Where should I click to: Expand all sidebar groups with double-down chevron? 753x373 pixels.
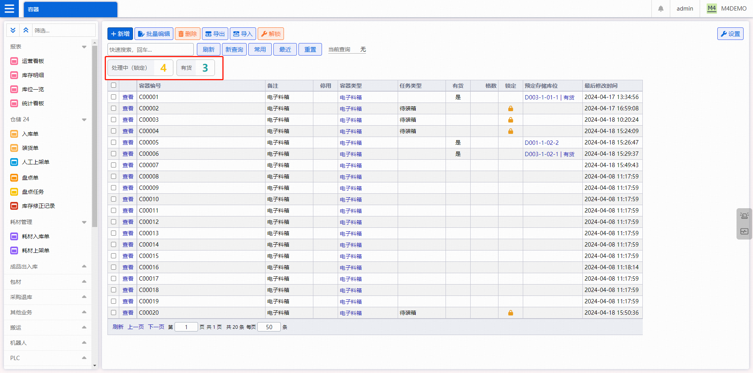tap(13, 30)
